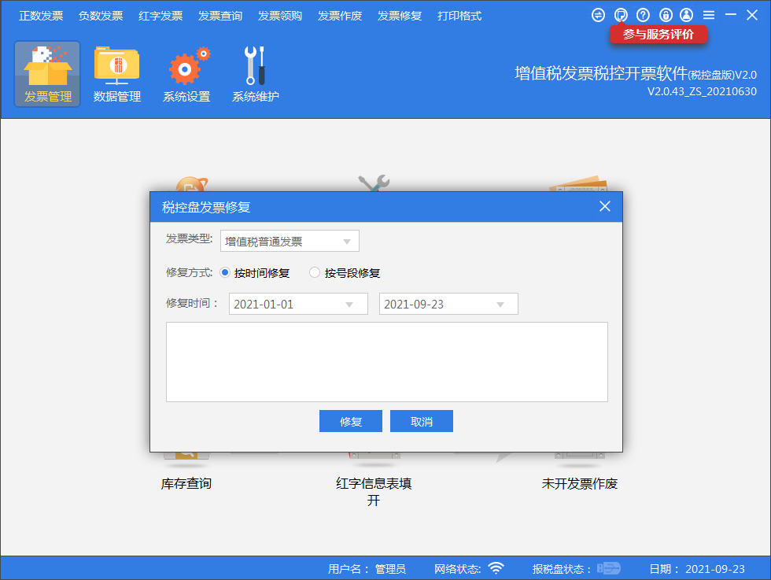Click the 库存查询 shortcut label
This screenshot has height=580, width=771.
click(186, 483)
